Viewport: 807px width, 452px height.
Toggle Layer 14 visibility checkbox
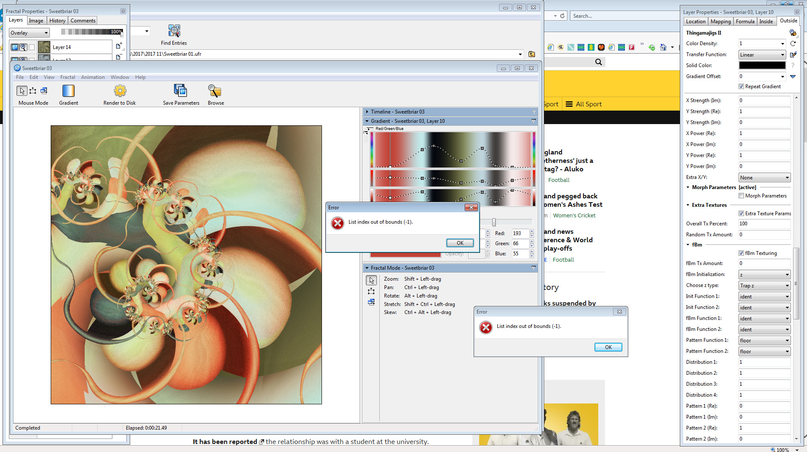pos(32,47)
